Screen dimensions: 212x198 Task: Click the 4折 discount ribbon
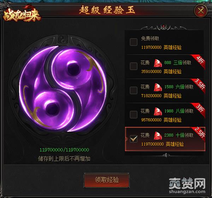click(199, 61)
